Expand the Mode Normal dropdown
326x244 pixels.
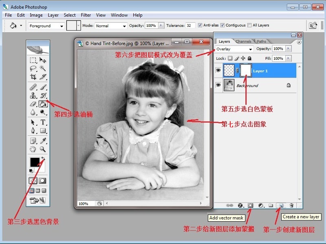(x=111, y=26)
